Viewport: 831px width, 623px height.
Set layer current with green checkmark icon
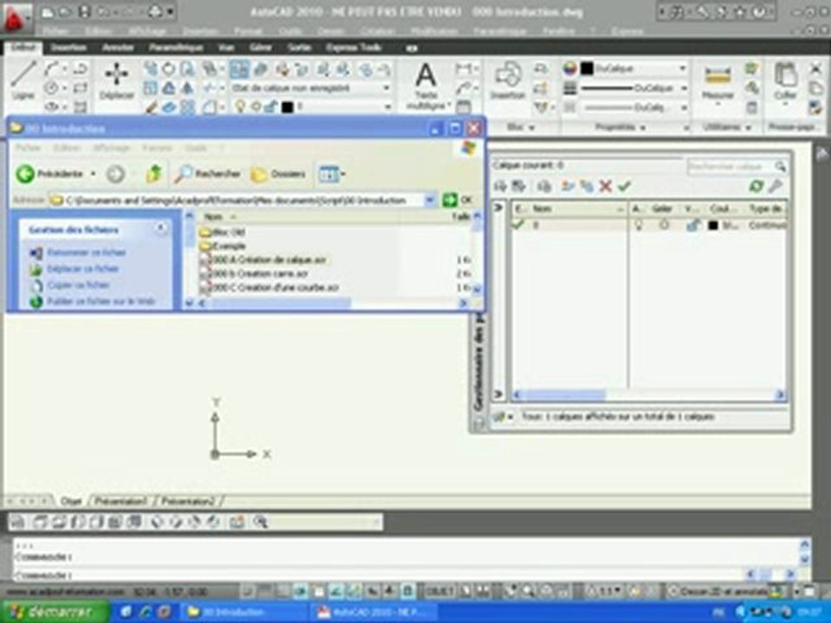624,186
